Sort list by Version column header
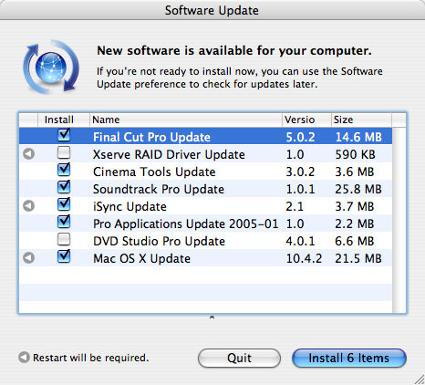Screen dimensions: 425x385 (306, 120)
